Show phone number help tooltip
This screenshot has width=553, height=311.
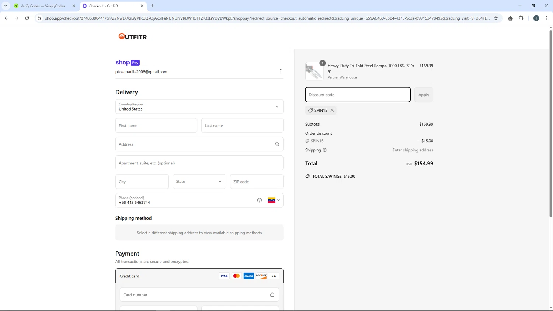click(260, 200)
